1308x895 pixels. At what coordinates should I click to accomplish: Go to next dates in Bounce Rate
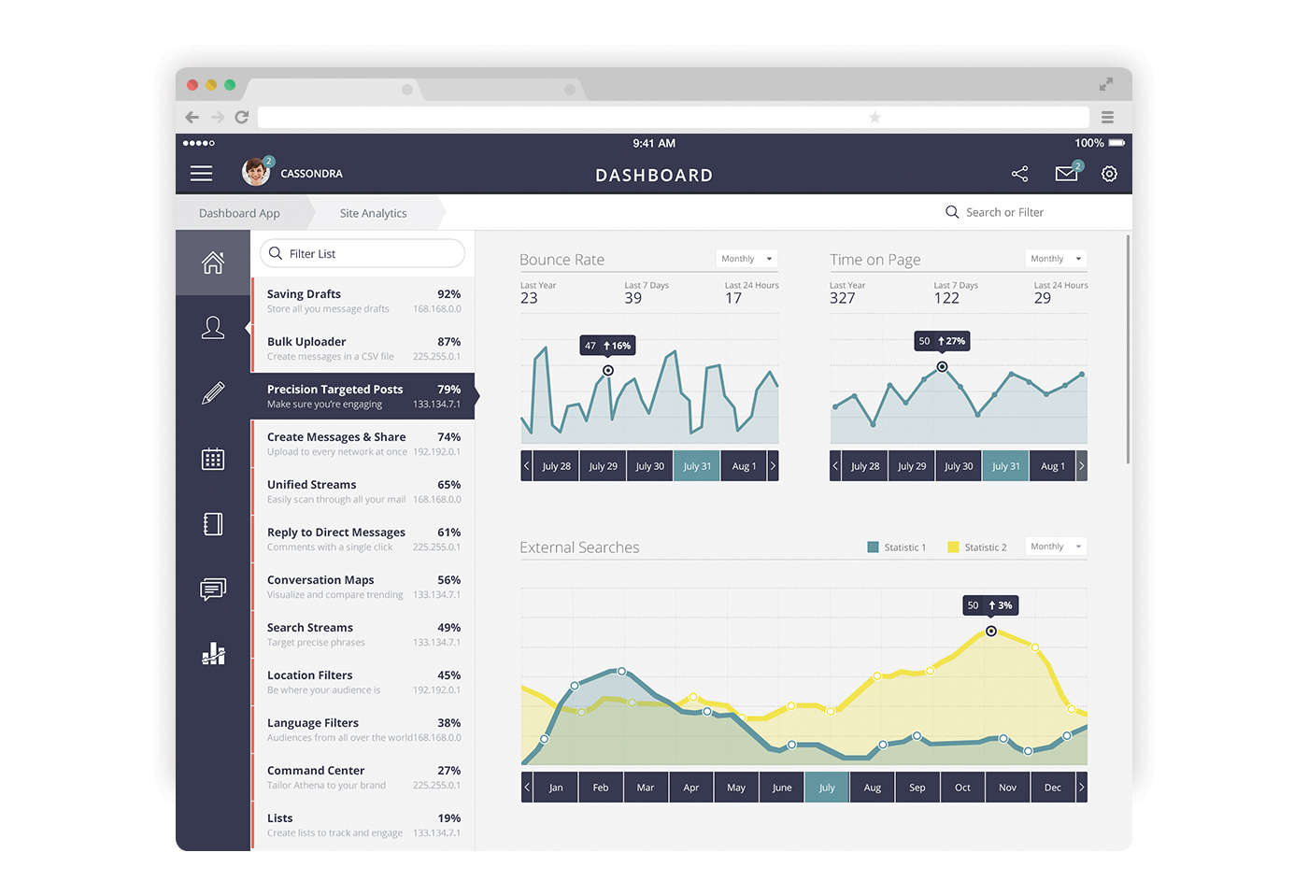tap(773, 466)
